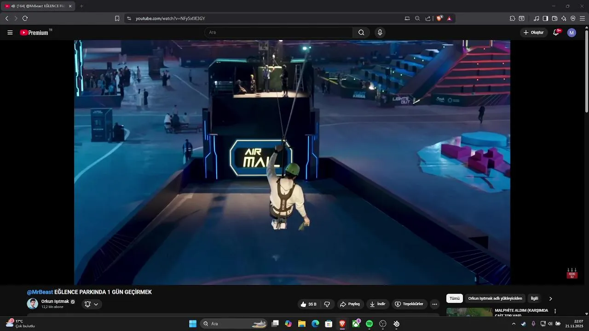Go forward in browser history
This screenshot has height=331, width=589.
(x=16, y=18)
